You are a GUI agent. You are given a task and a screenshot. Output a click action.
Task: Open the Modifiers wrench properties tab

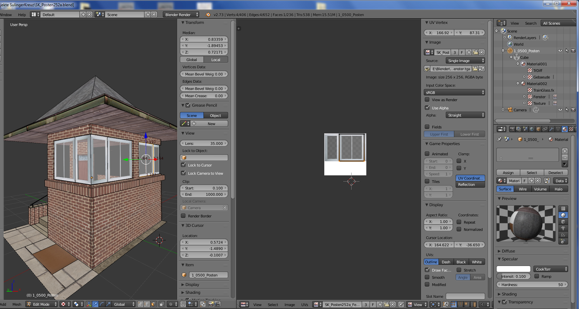tap(551, 129)
